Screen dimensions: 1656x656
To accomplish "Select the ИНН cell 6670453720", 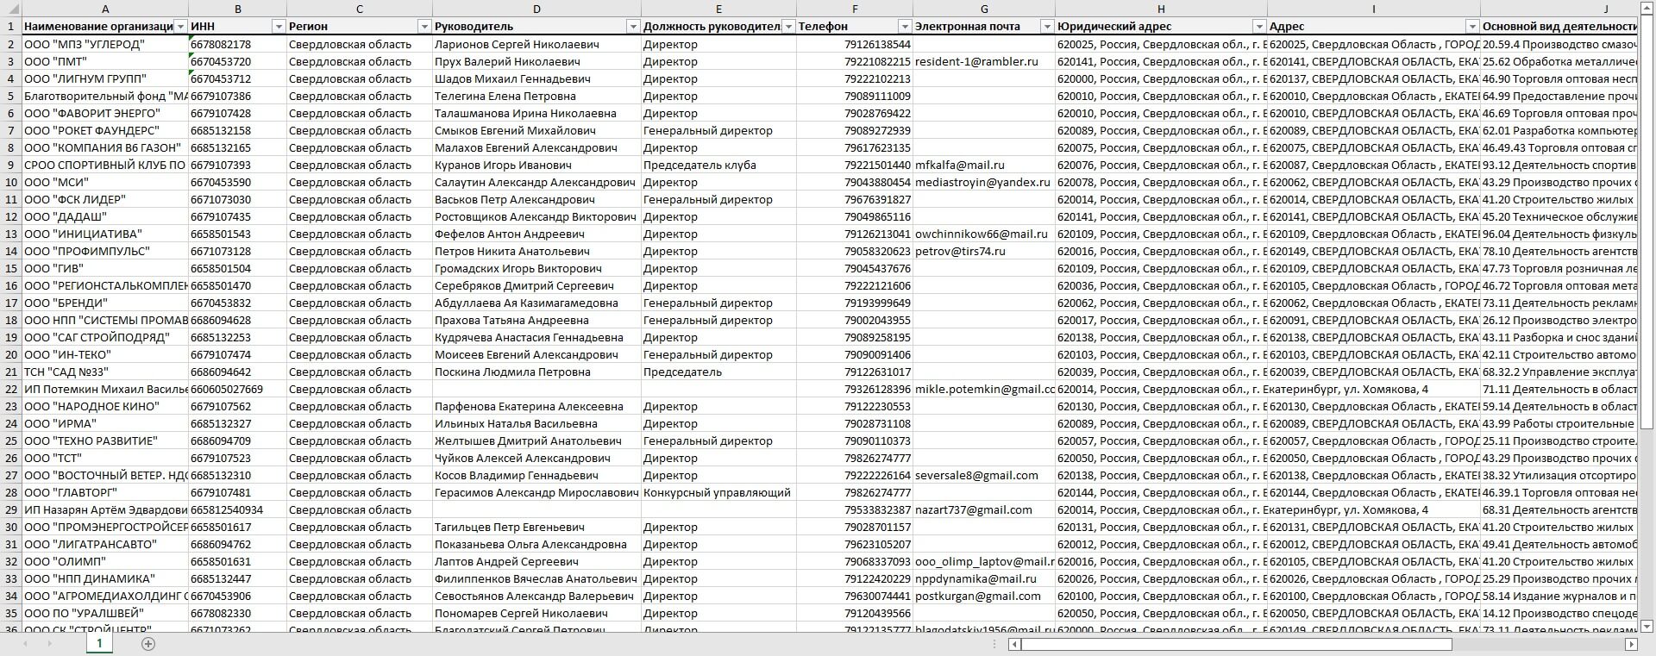I will click(237, 61).
